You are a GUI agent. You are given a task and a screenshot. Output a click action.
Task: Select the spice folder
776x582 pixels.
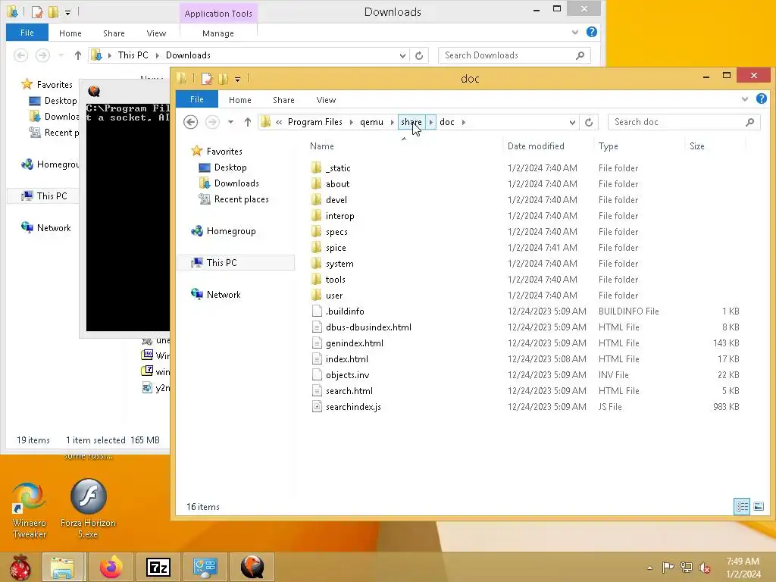336,248
